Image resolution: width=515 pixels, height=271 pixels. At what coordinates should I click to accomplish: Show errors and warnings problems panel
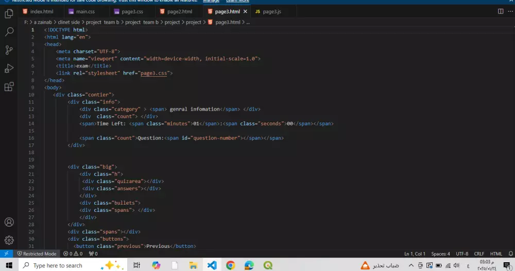pyautogui.click(x=73, y=254)
